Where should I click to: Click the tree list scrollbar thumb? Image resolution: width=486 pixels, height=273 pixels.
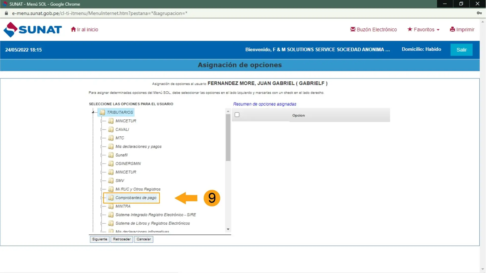coord(228,137)
